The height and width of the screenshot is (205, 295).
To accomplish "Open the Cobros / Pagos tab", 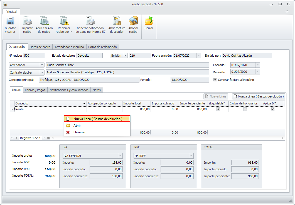I will 35,90.
